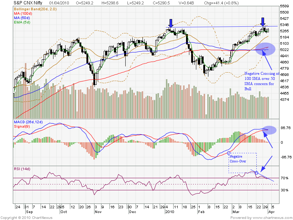The height and width of the screenshot is (220, 293).
Task: Click the 21 date tick label
Action: click(155, 207)
